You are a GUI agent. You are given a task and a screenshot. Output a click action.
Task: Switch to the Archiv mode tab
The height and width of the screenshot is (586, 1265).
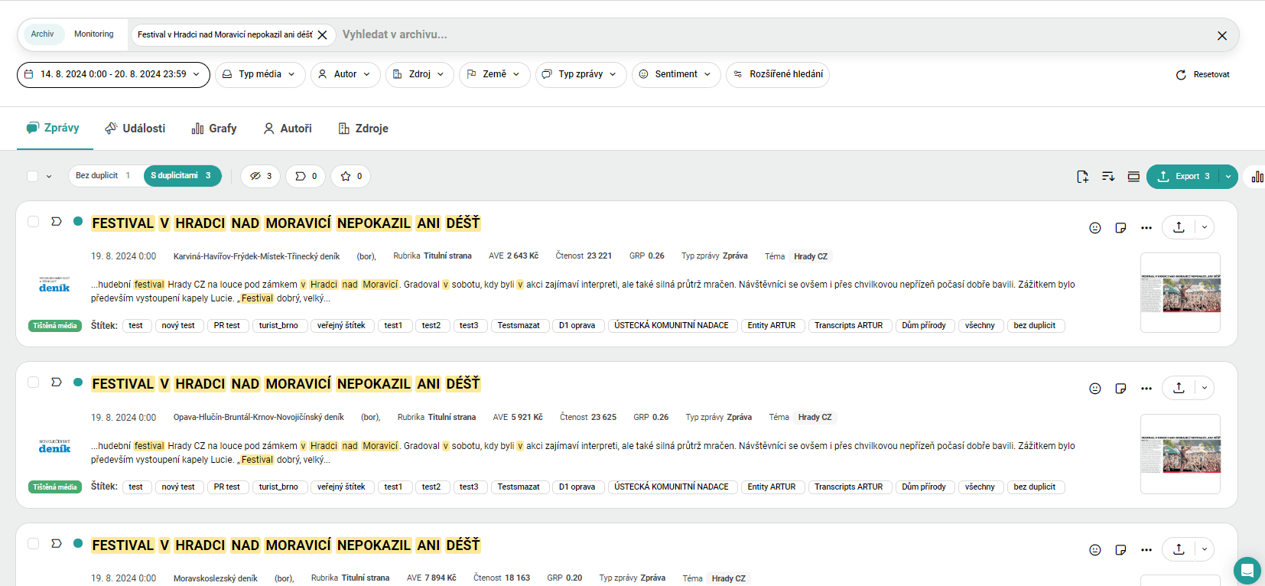point(43,34)
